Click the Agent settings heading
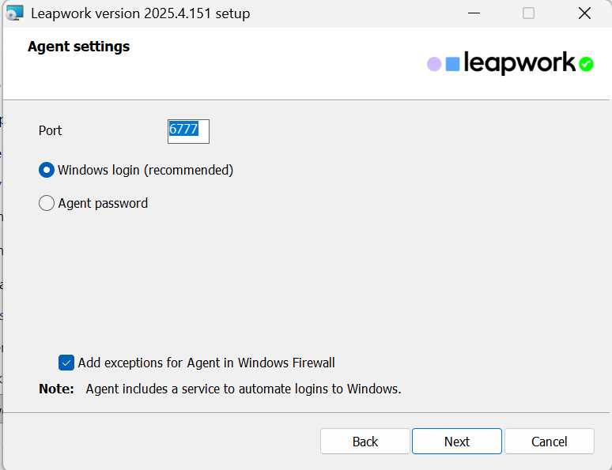The height and width of the screenshot is (470, 612). tap(79, 47)
